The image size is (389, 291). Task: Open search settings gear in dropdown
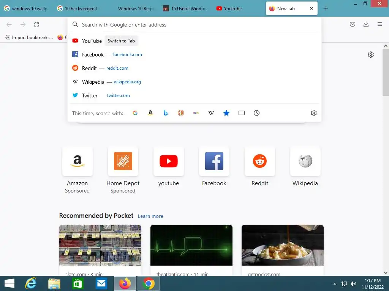[x=313, y=113]
